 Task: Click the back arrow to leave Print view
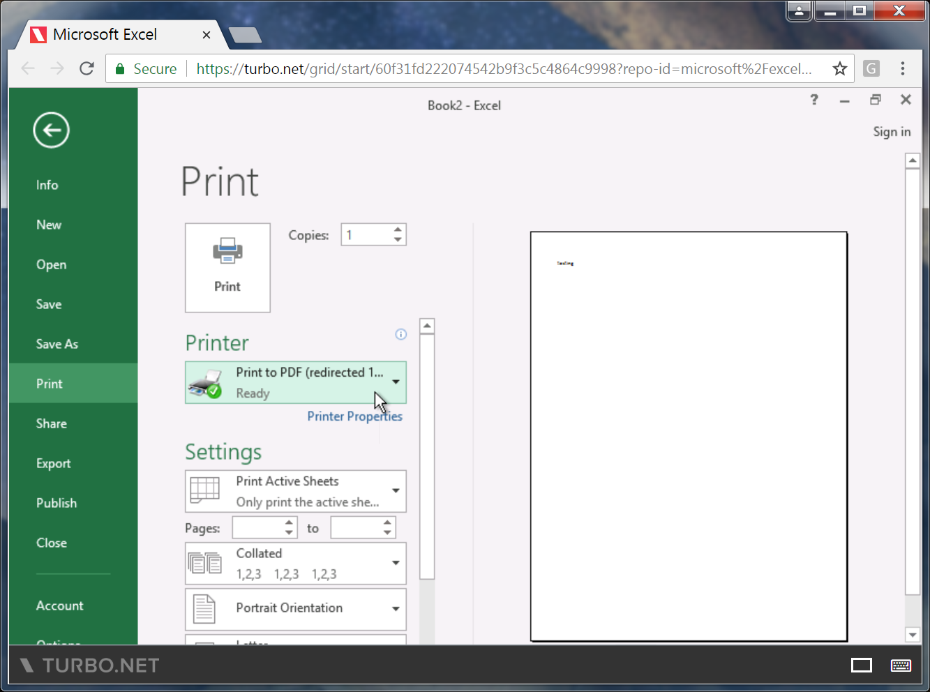[x=50, y=130]
